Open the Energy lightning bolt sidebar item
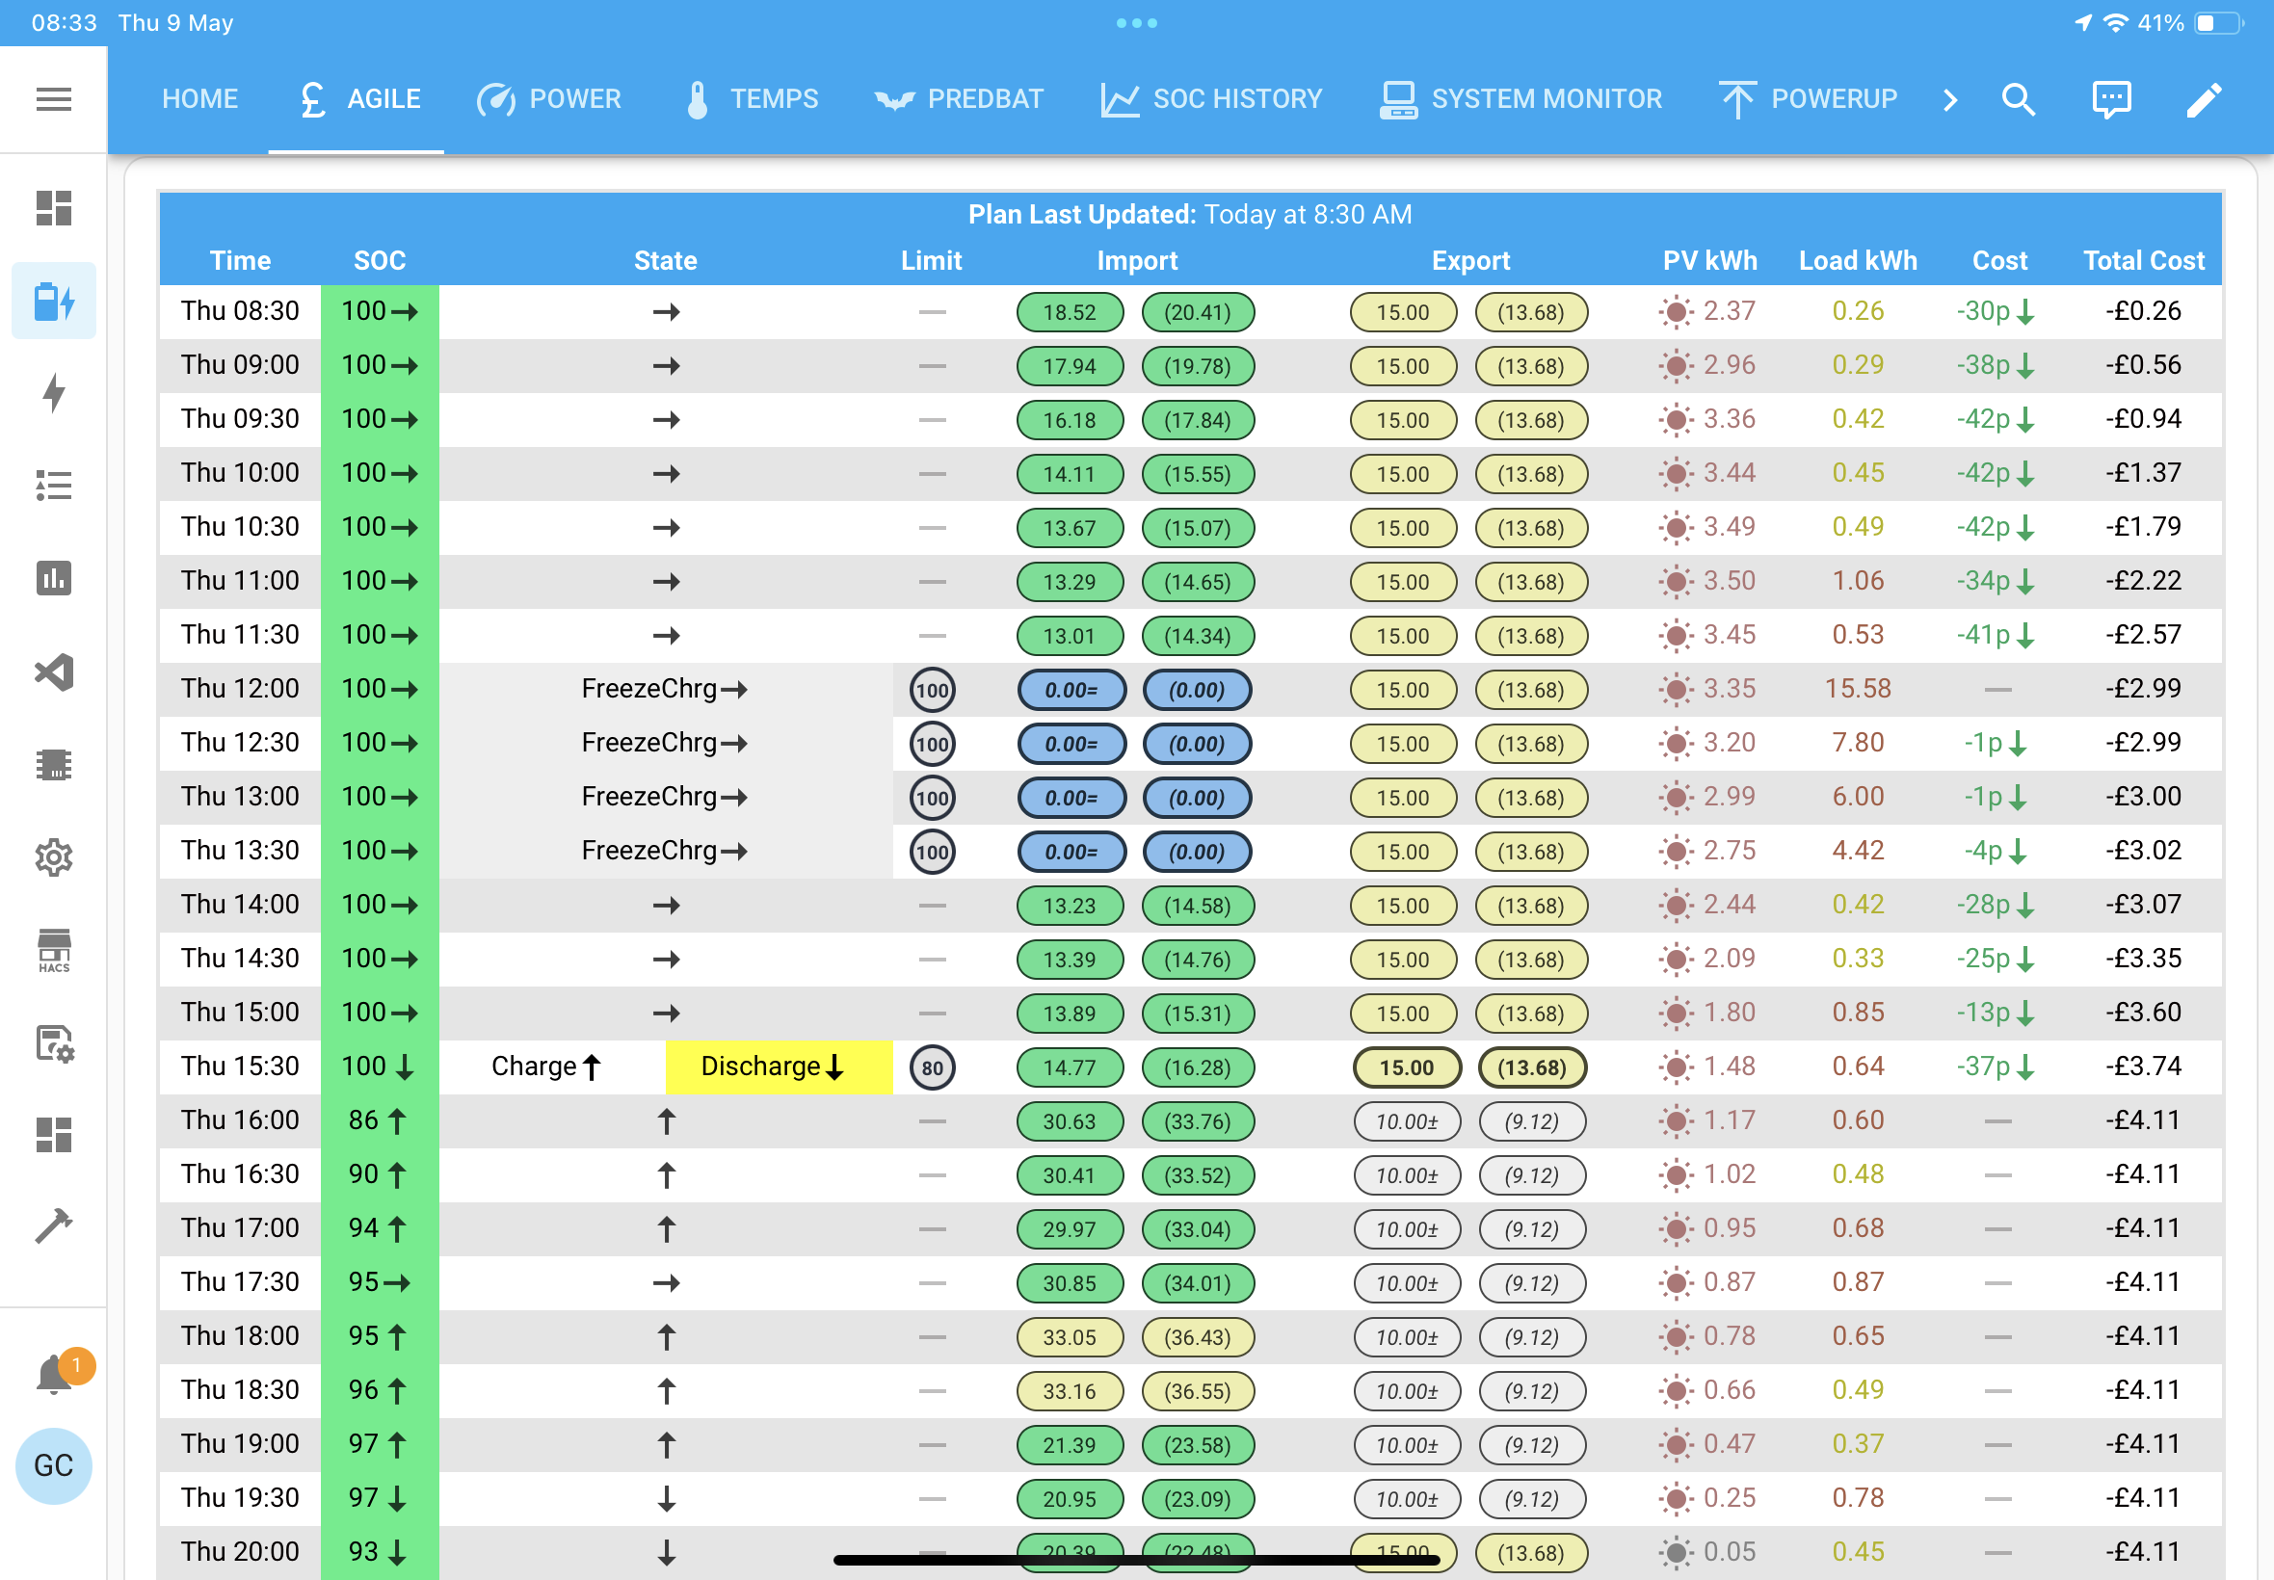 pyautogui.click(x=53, y=393)
